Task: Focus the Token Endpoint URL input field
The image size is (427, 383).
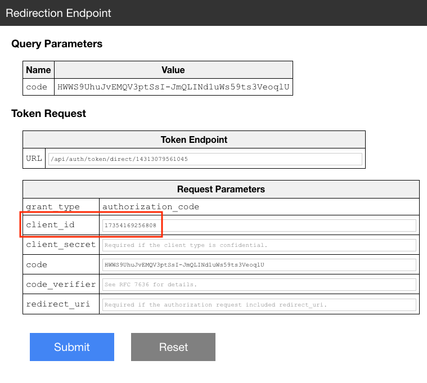Action: pos(205,159)
